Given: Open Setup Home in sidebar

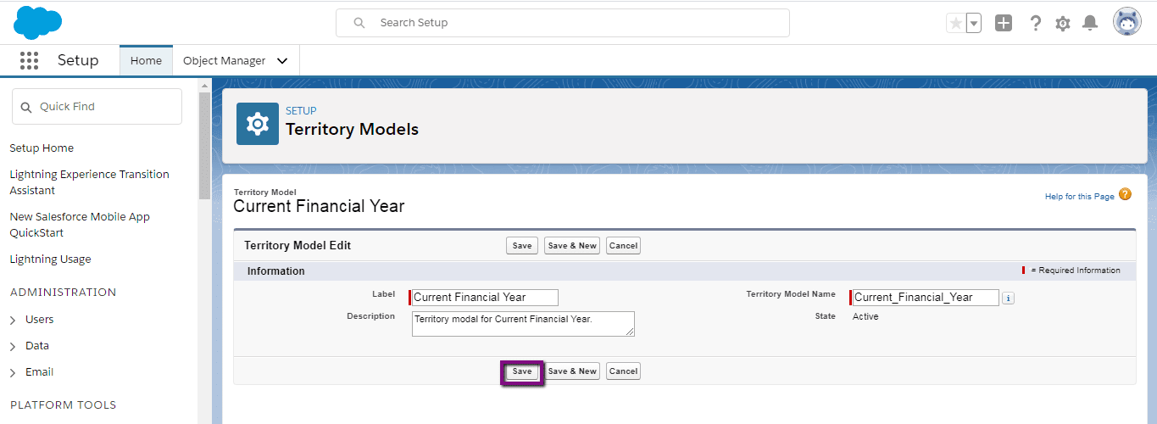Looking at the screenshot, I should 42,148.
